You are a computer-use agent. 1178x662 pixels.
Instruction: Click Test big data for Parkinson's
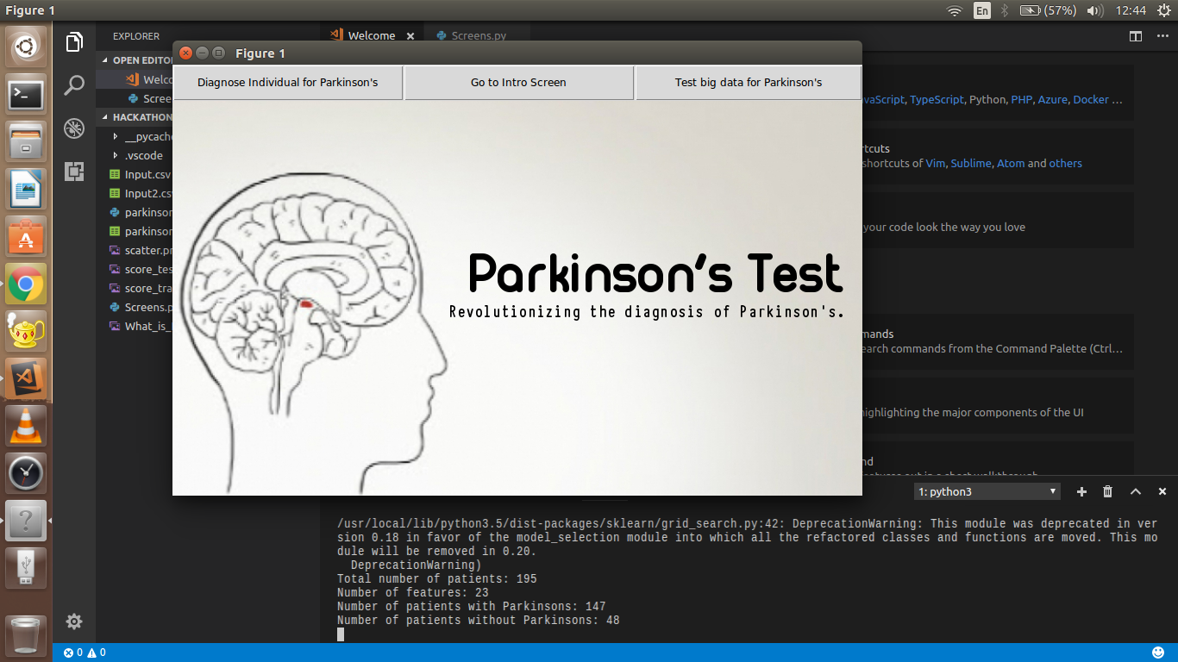click(748, 83)
